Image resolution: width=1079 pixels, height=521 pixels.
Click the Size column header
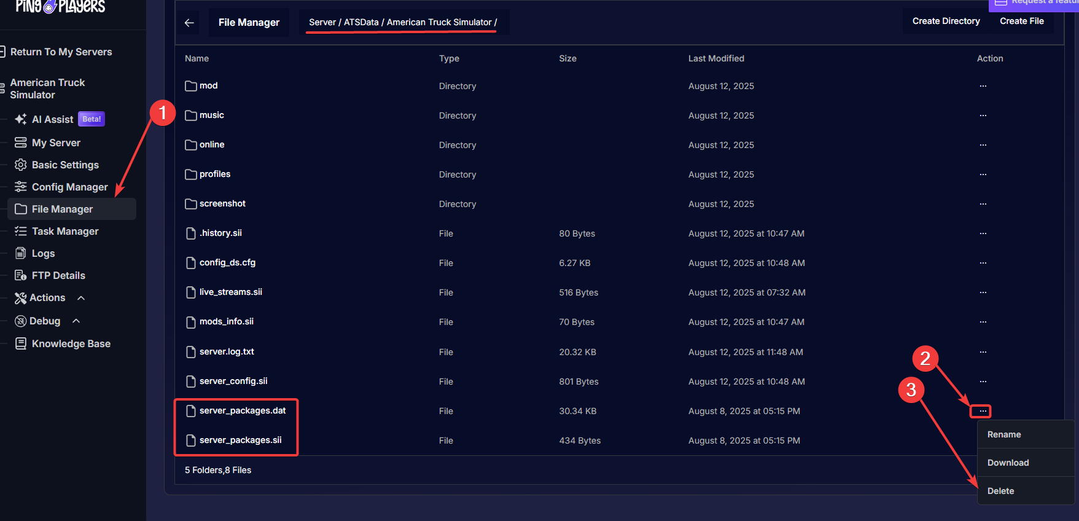click(x=567, y=58)
